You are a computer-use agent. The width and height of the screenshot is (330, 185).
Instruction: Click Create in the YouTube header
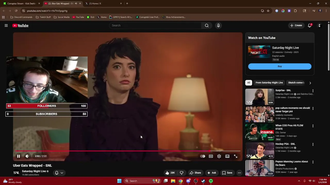point(296,25)
